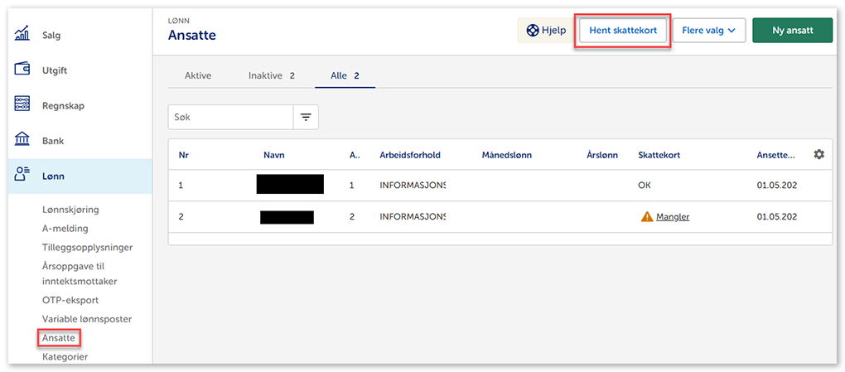The height and width of the screenshot is (372, 845).
Task: Click the orange warning triangle icon
Action: coord(647,217)
